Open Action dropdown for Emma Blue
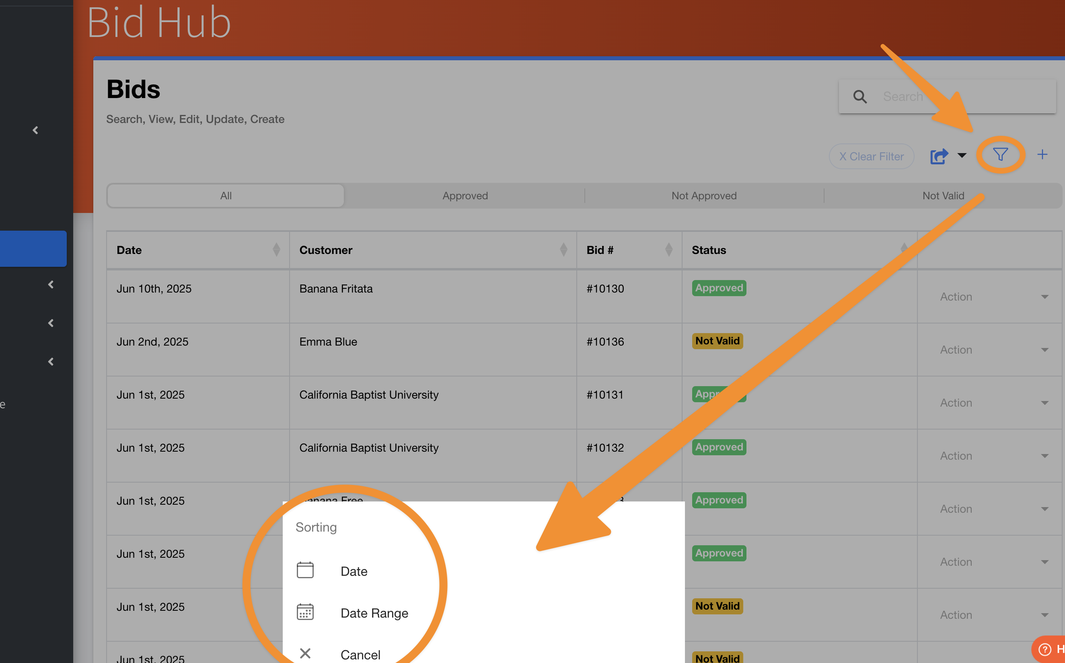This screenshot has height=663, width=1065. (x=993, y=350)
